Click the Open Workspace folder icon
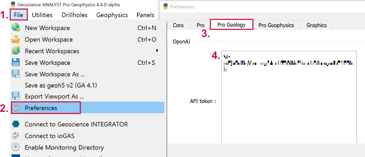Image resolution: width=365 pixels, height=157 pixels. (x=16, y=39)
